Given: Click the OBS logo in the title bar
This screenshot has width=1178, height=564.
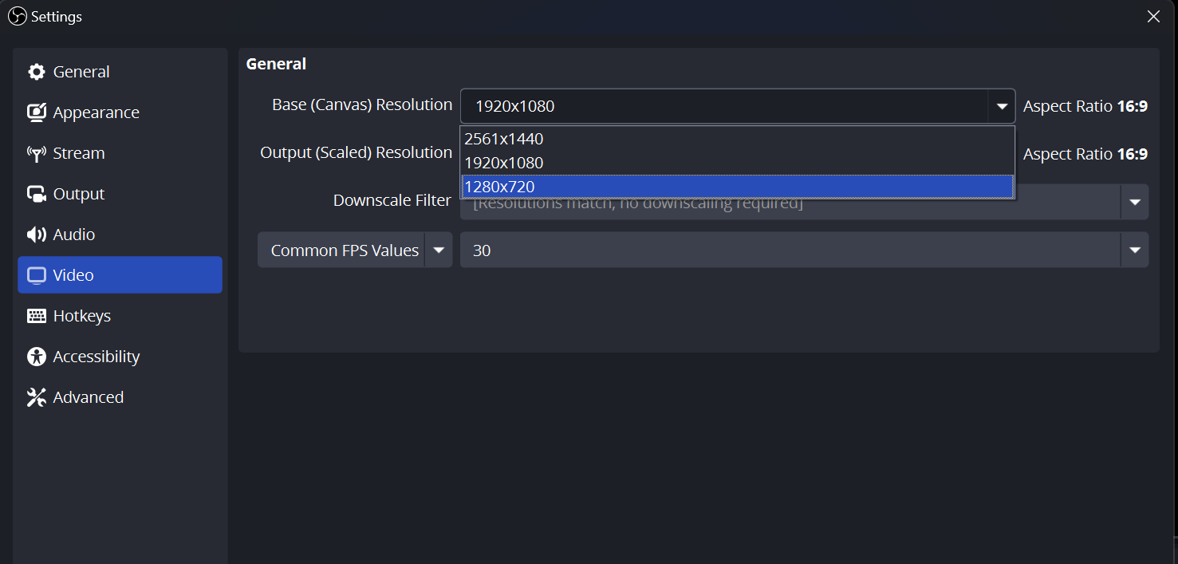Looking at the screenshot, I should [x=16, y=16].
